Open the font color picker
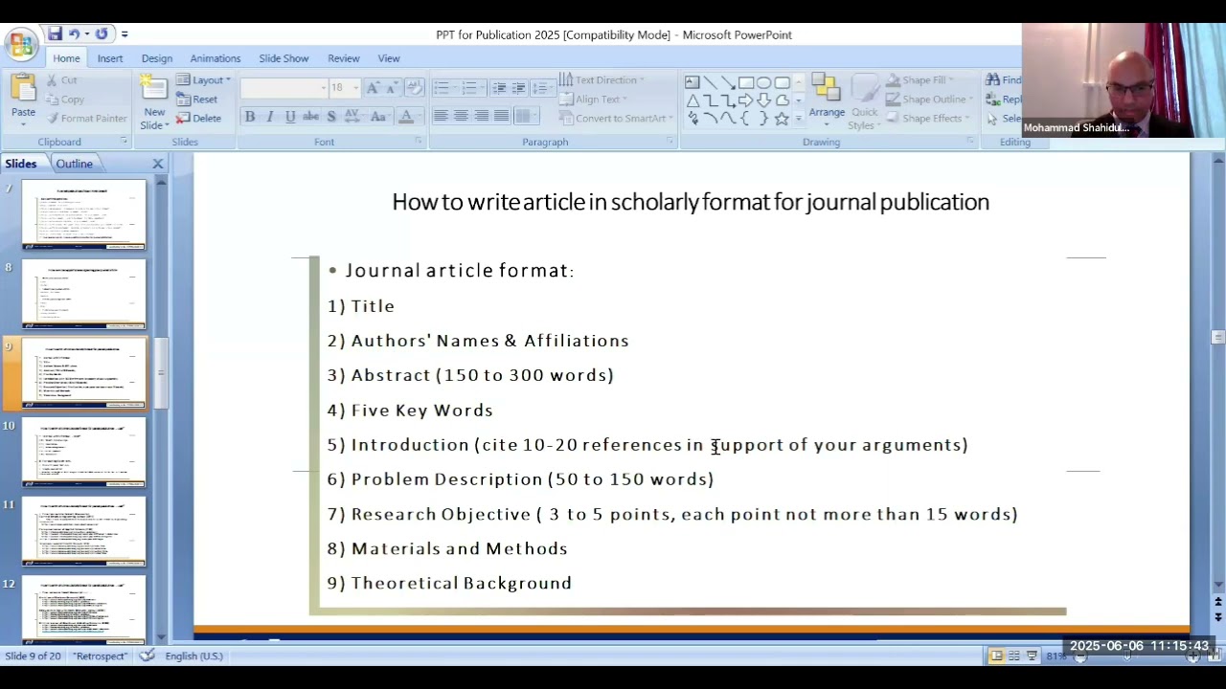This screenshot has width=1226, height=689. (418, 117)
